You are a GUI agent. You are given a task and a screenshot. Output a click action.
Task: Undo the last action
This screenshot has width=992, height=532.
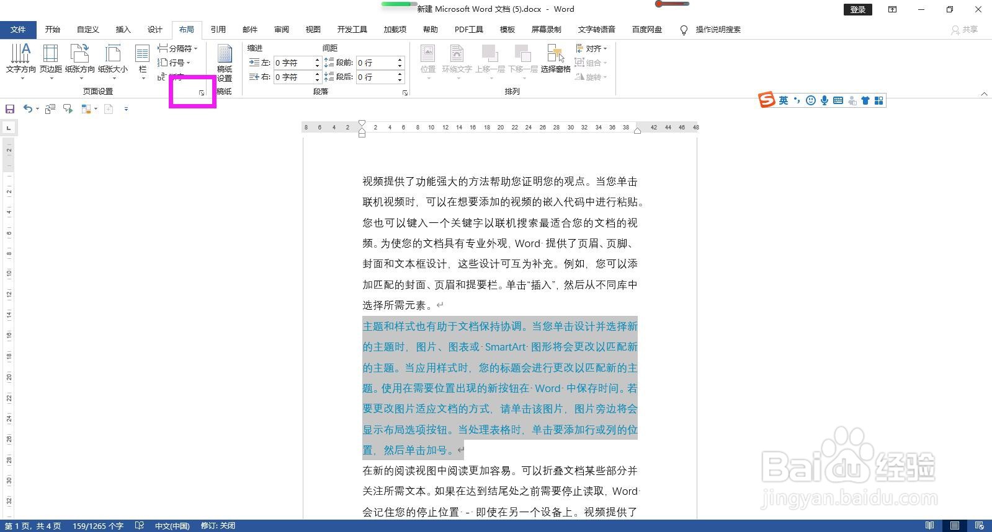(x=27, y=109)
